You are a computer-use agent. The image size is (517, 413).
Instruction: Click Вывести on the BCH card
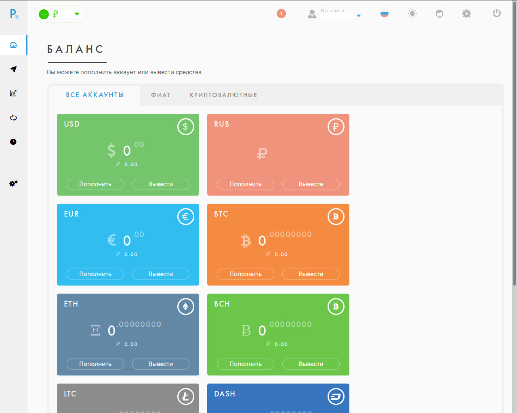tap(311, 364)
